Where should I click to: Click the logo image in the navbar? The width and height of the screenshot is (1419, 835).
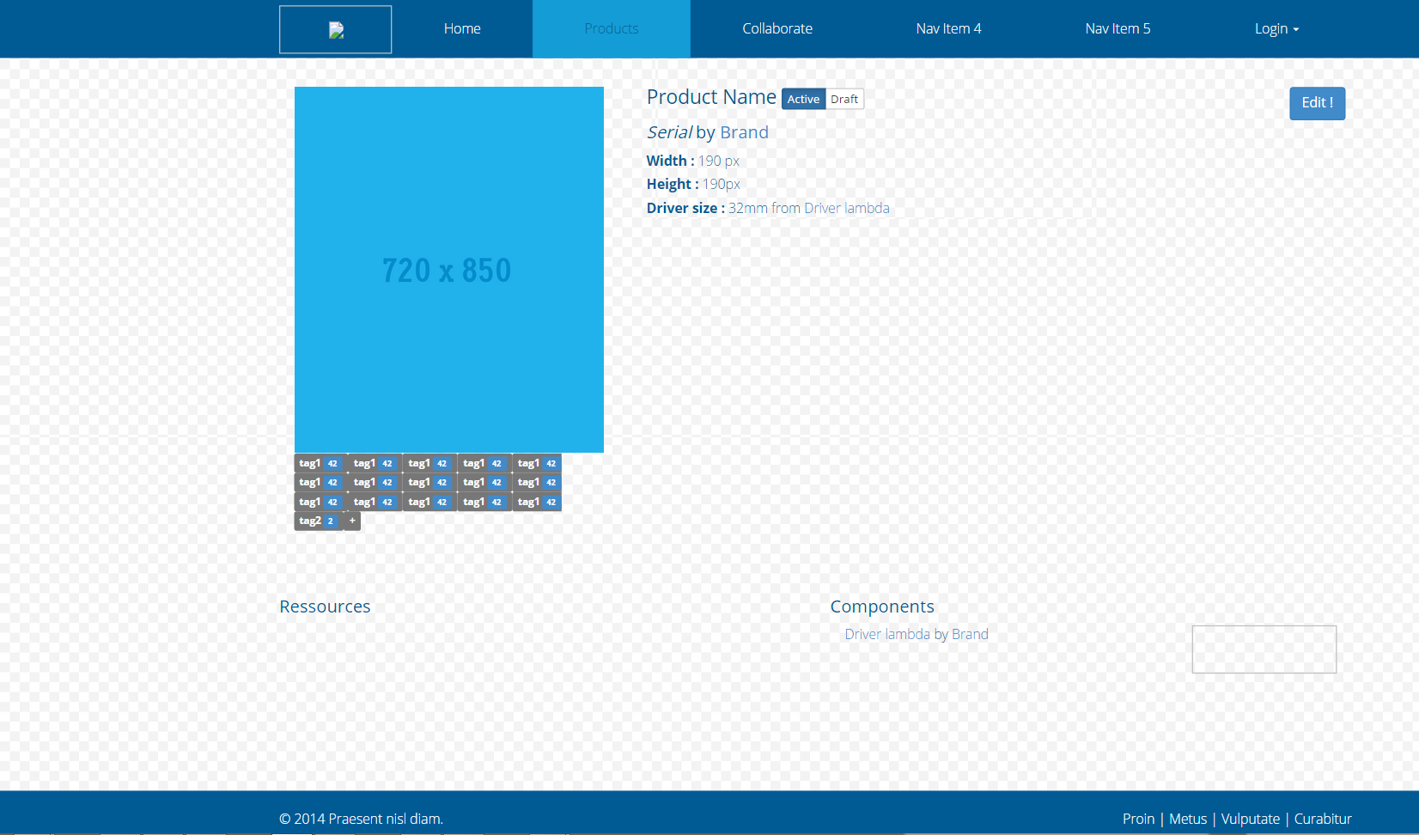click(336, 30)
